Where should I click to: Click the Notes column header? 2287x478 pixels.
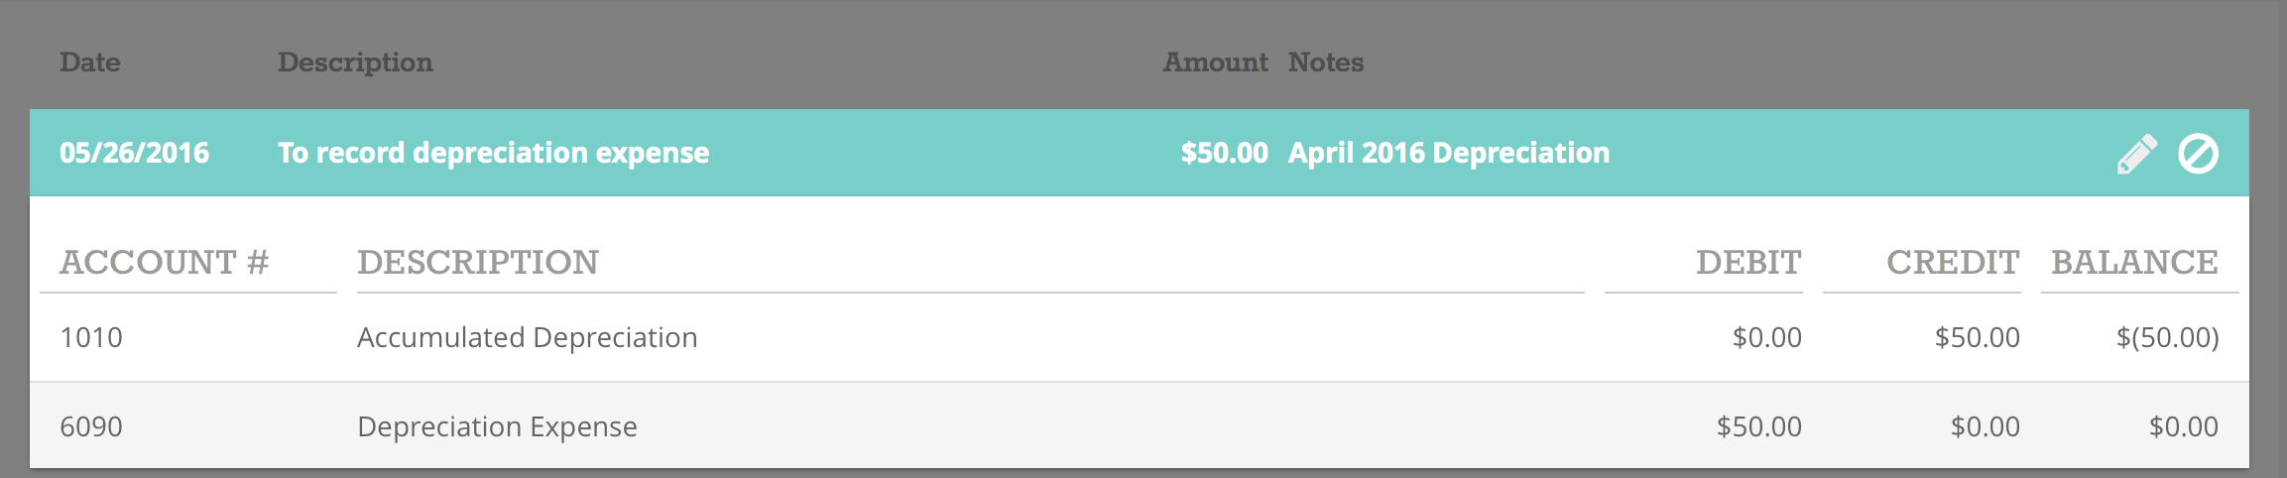[1326, 61]
